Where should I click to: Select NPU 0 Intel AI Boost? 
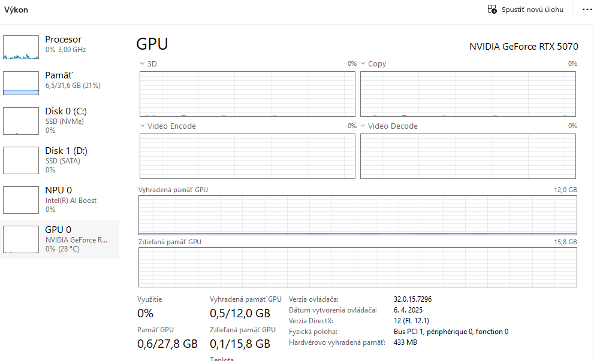click(60, 199)
